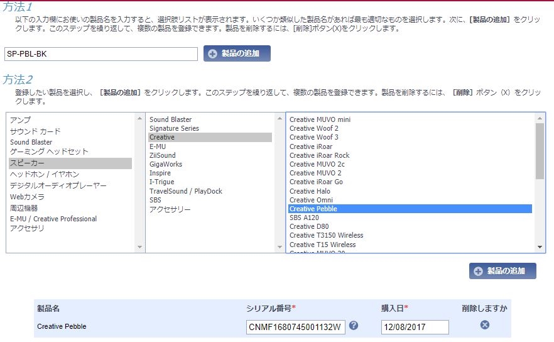554x342 pixels.
Task: Choose Signature Series in series list
Action: pyautogui.click(x=174, y=128)
